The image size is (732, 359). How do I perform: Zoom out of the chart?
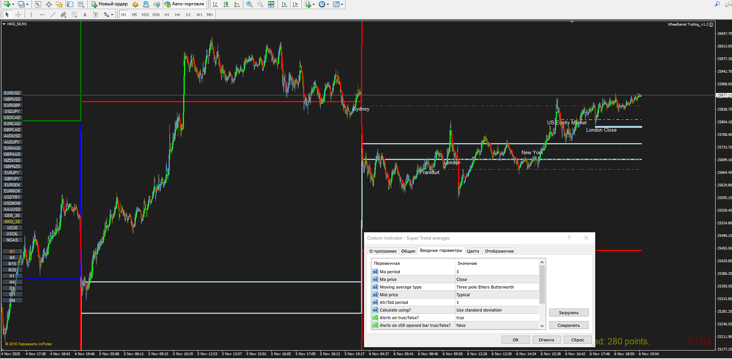(x=260, y=4)
